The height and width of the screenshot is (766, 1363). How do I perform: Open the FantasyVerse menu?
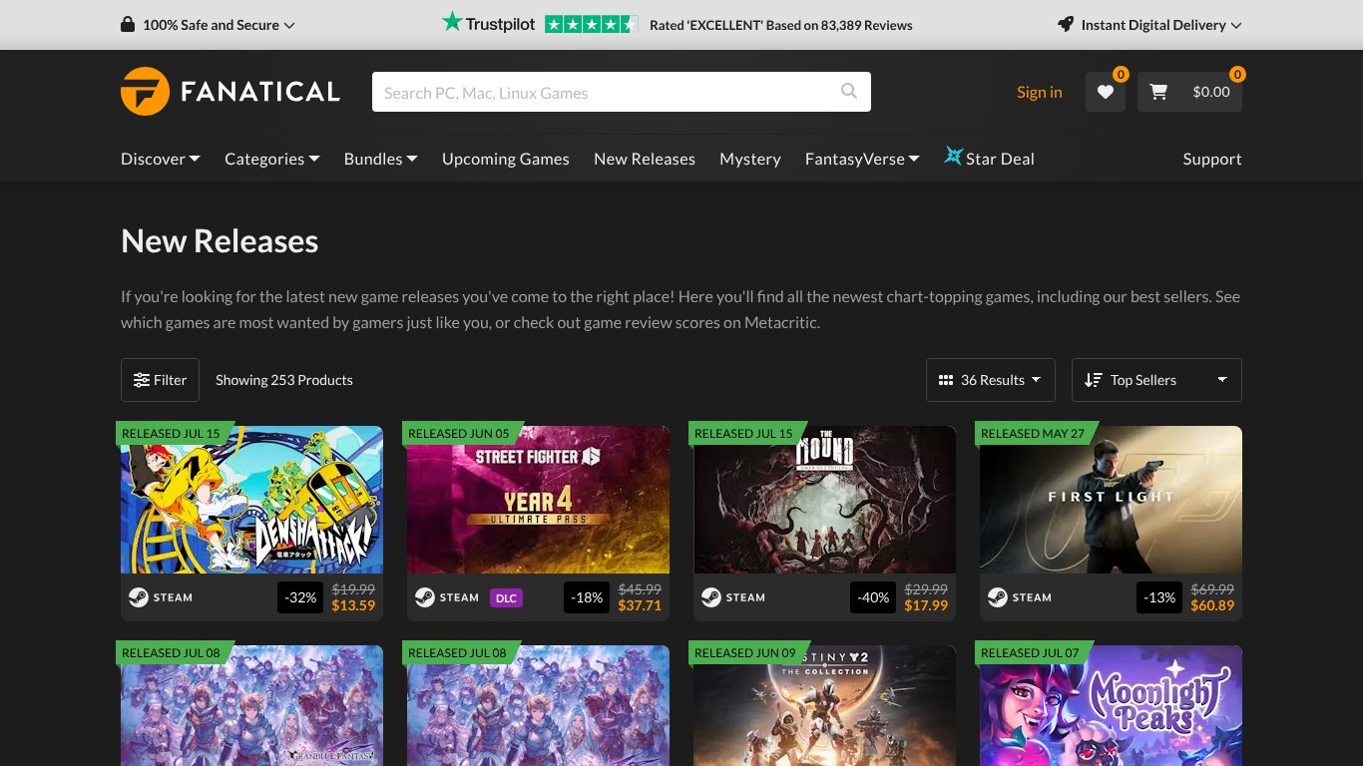[x=862, y=159]
